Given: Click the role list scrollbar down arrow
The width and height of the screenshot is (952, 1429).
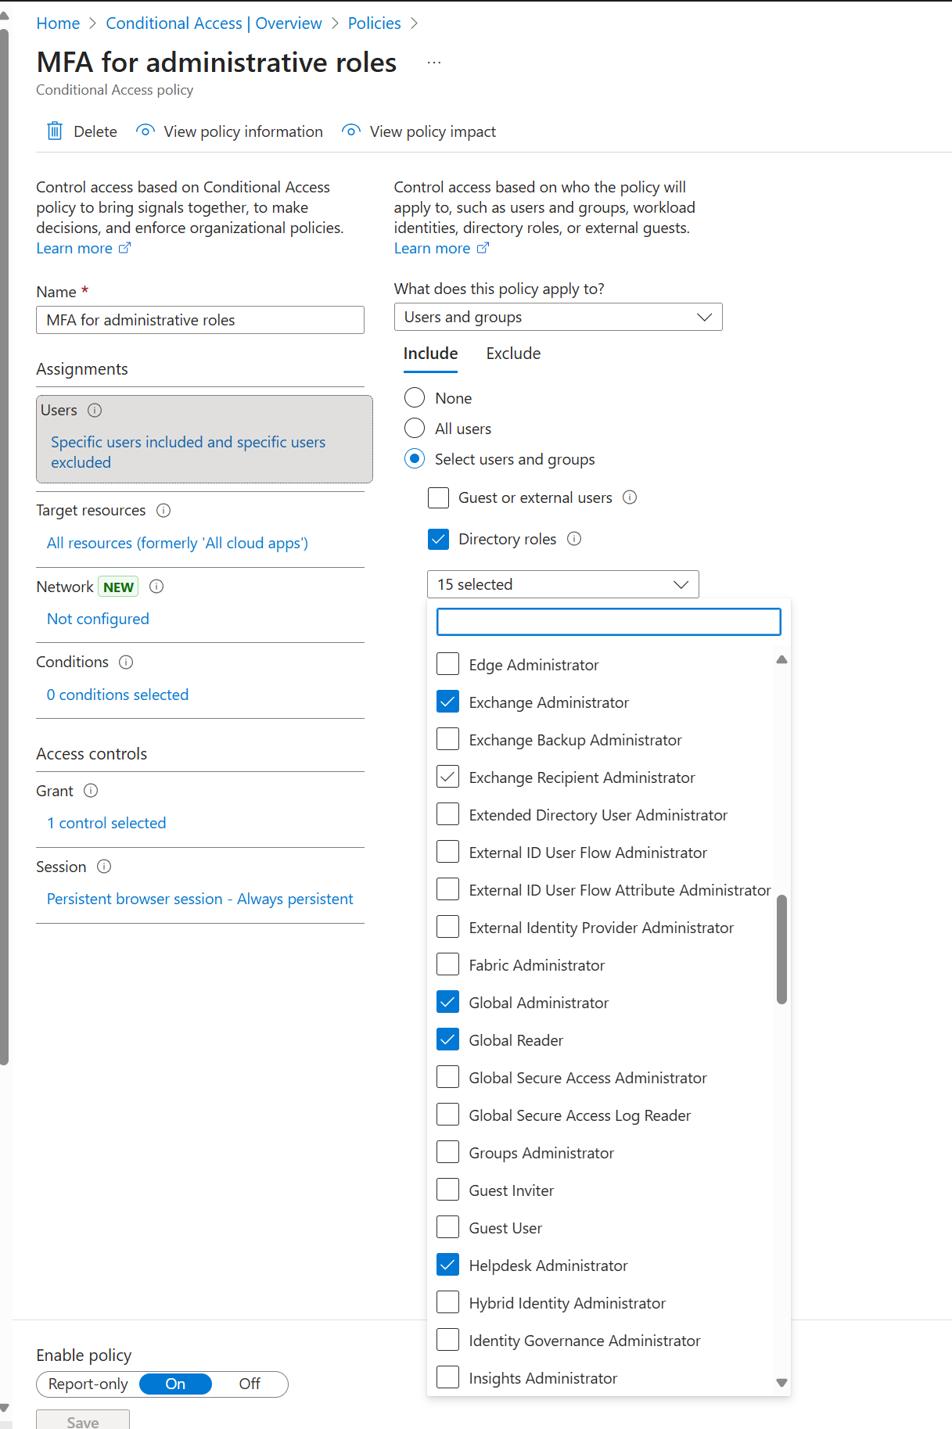Looking at the screenshot, I should tap(781, 1383).
